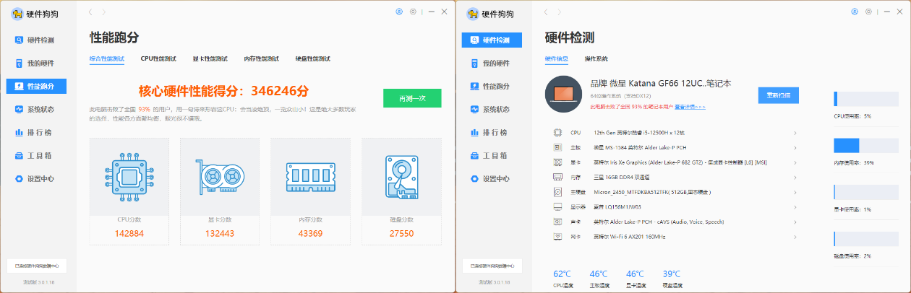
Task: Select 硬件检测 in the right window sidebar
Action: click(x=492, y=40)
